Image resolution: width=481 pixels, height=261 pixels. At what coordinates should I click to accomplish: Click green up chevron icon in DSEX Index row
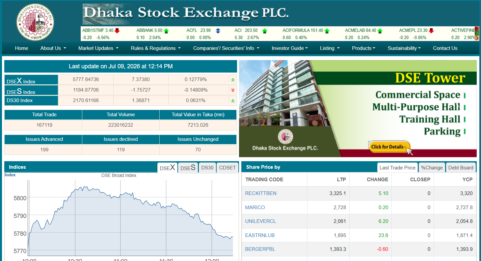coord(233,80)
